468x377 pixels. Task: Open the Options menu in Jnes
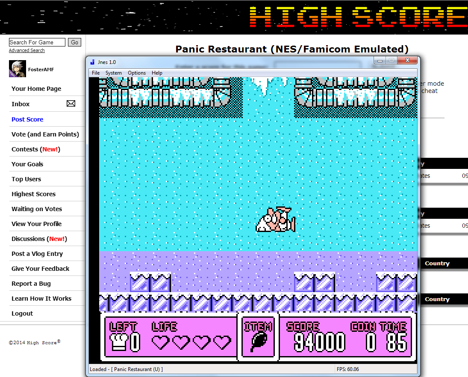click(x=137, y=73)
